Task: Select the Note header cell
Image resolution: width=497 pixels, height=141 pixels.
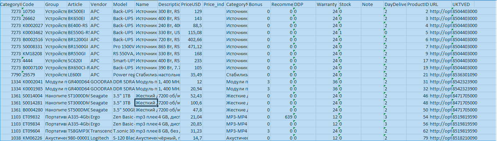Action: [x=373, y=5]
